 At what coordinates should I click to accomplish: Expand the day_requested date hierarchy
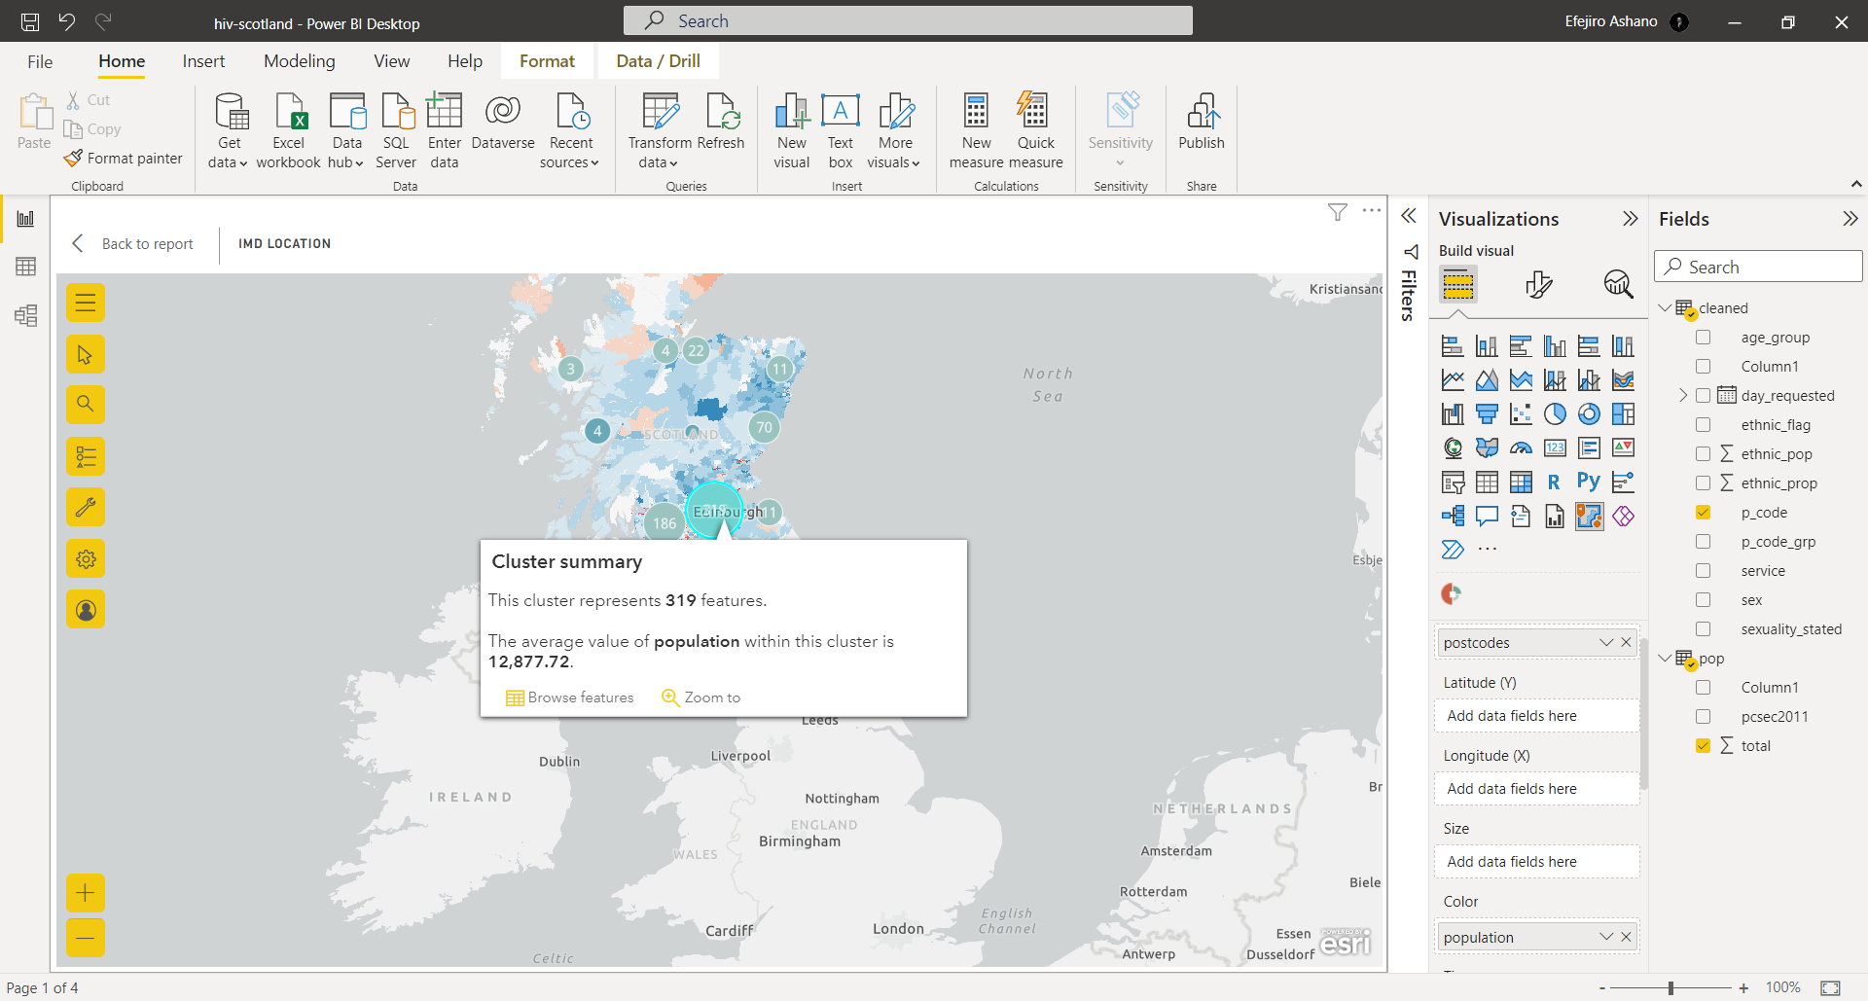coord(1682,396)
